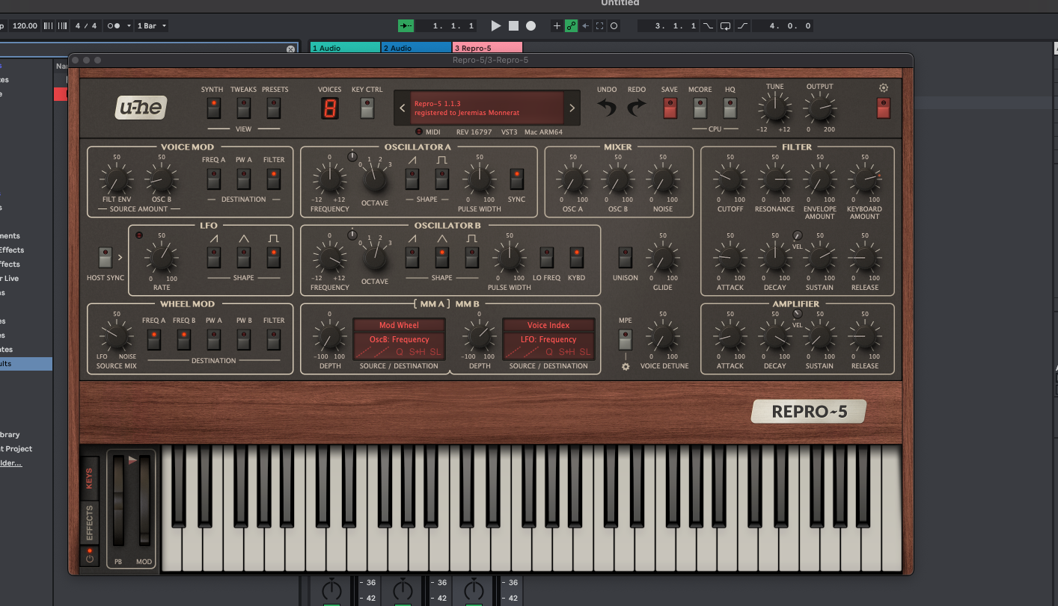Click the Redo arrow icon
Viewport: 1058px width, 606px height.
point(636,108)
